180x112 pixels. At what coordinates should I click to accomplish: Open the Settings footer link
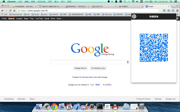pos(158,99)
